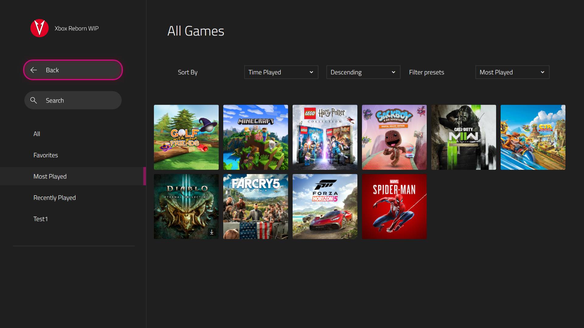The width and height of the screenshot is (584, 328).
Task: Click the red Xbox Reborn logo icon
Action: pos(40,28)
